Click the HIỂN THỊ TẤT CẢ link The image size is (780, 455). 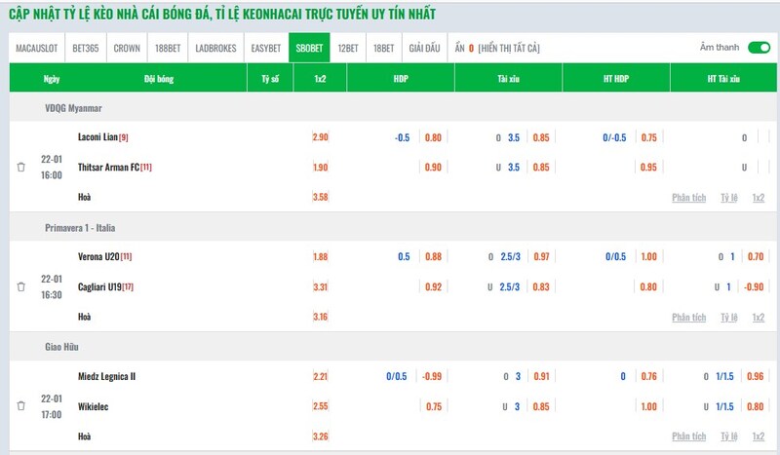click(508, 48)
